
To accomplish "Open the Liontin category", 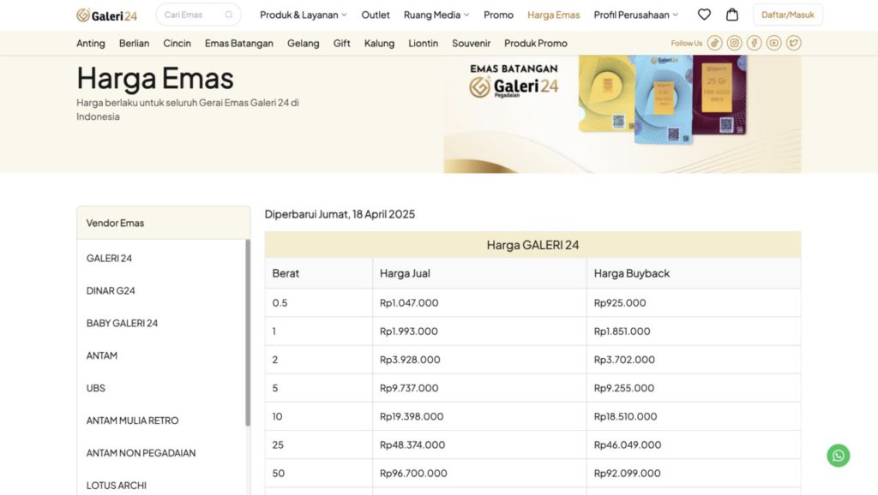I will [423, 43].
